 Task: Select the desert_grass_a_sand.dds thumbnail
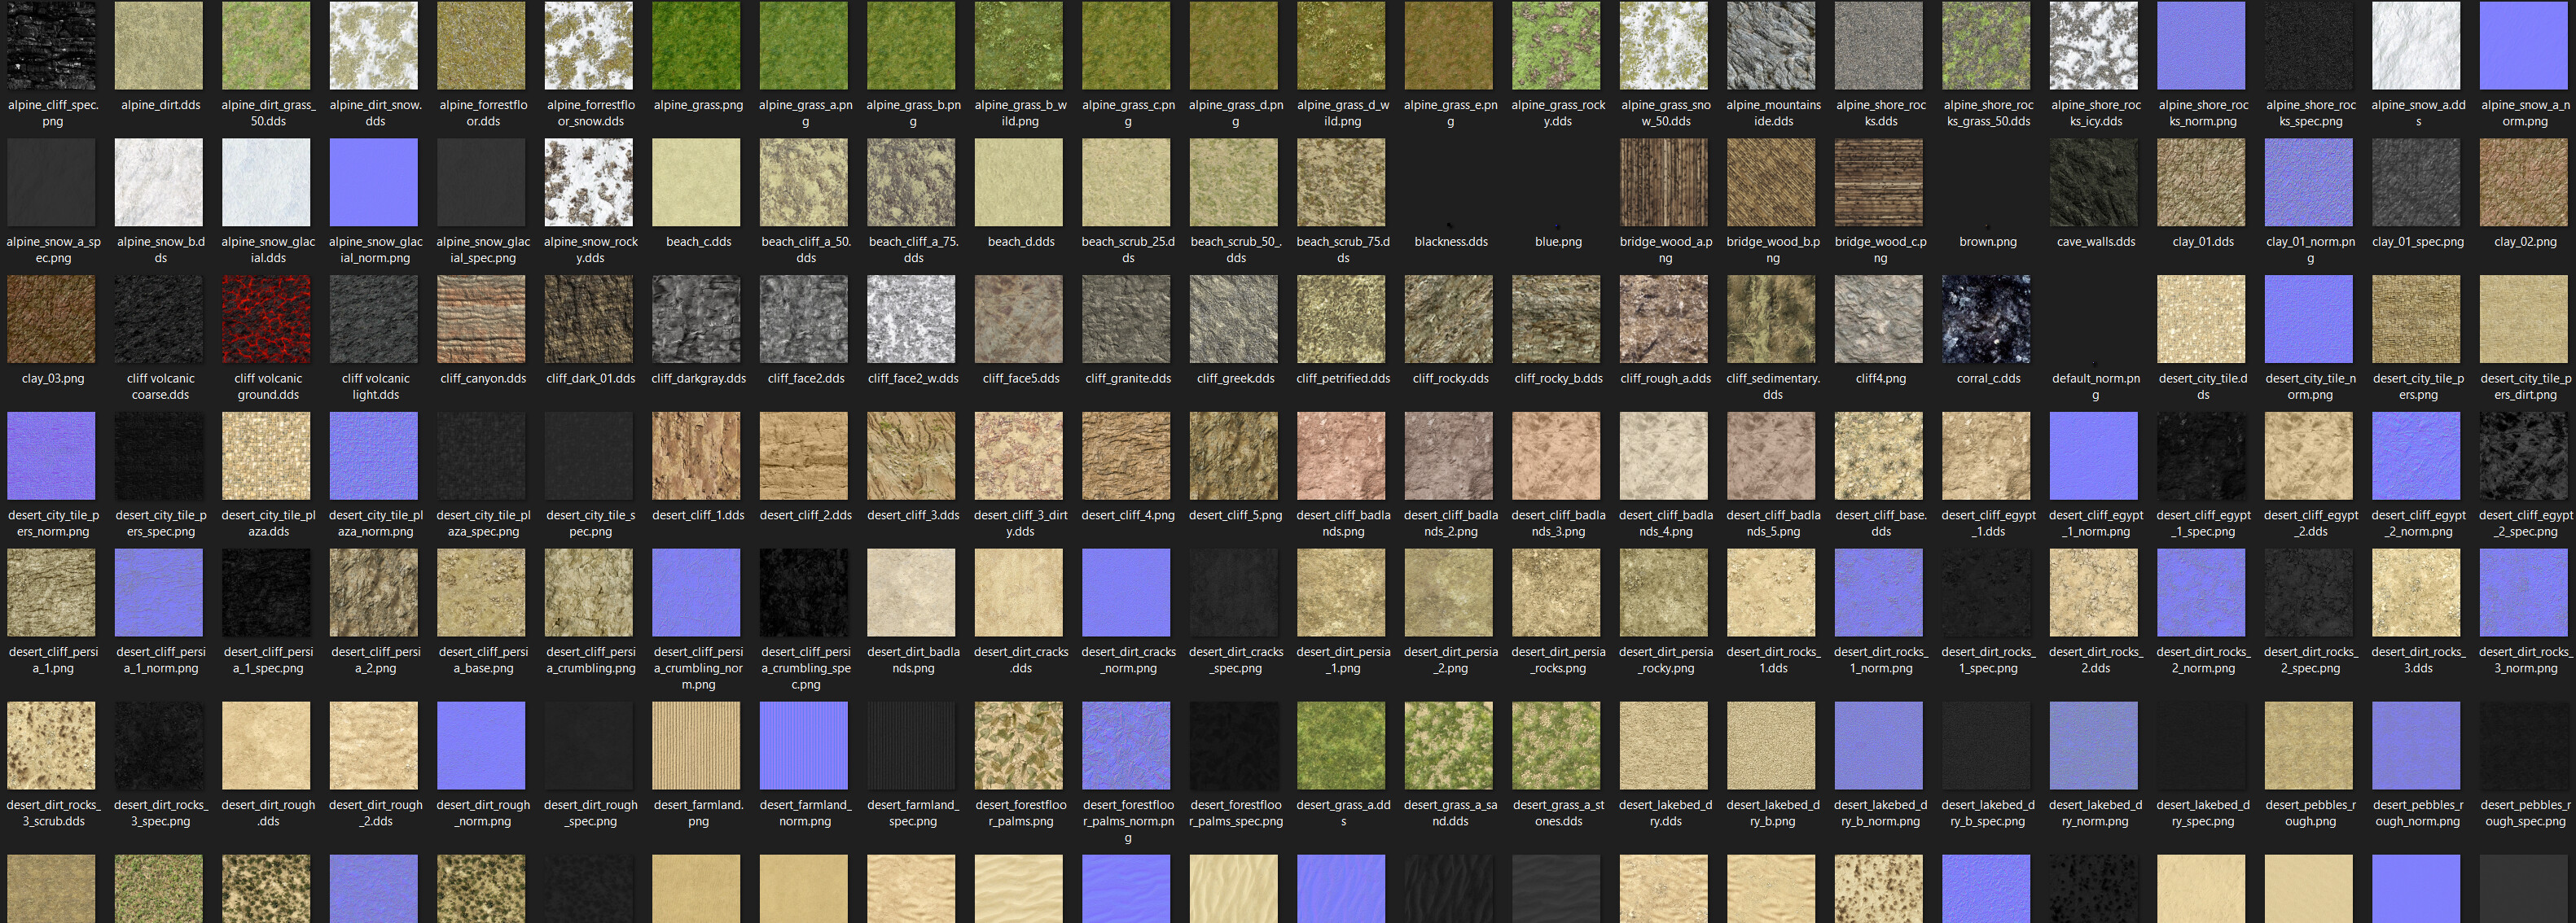coord(1450,746)
